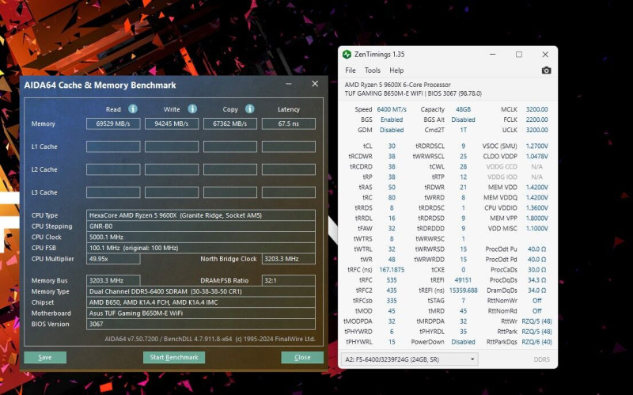633x395 pixels.
Task: Click the RttPark value RZQ/5 (48)
Action: (536, 332)
